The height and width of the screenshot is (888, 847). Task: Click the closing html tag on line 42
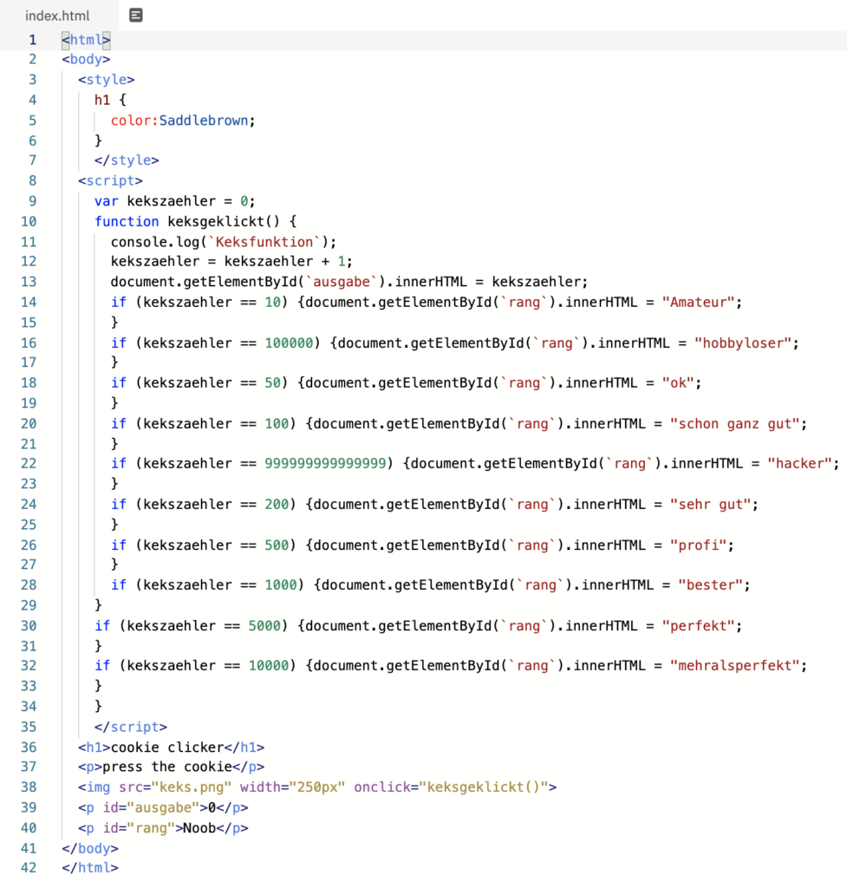click(x=90, y=867)
